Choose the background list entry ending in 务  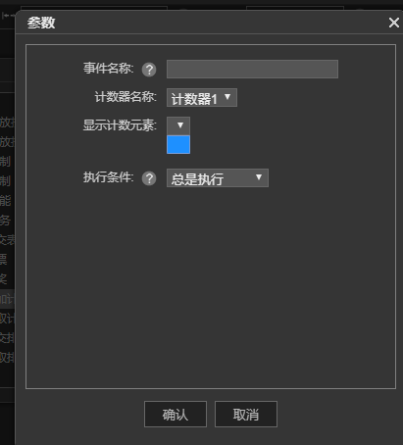tap(7, 221)
